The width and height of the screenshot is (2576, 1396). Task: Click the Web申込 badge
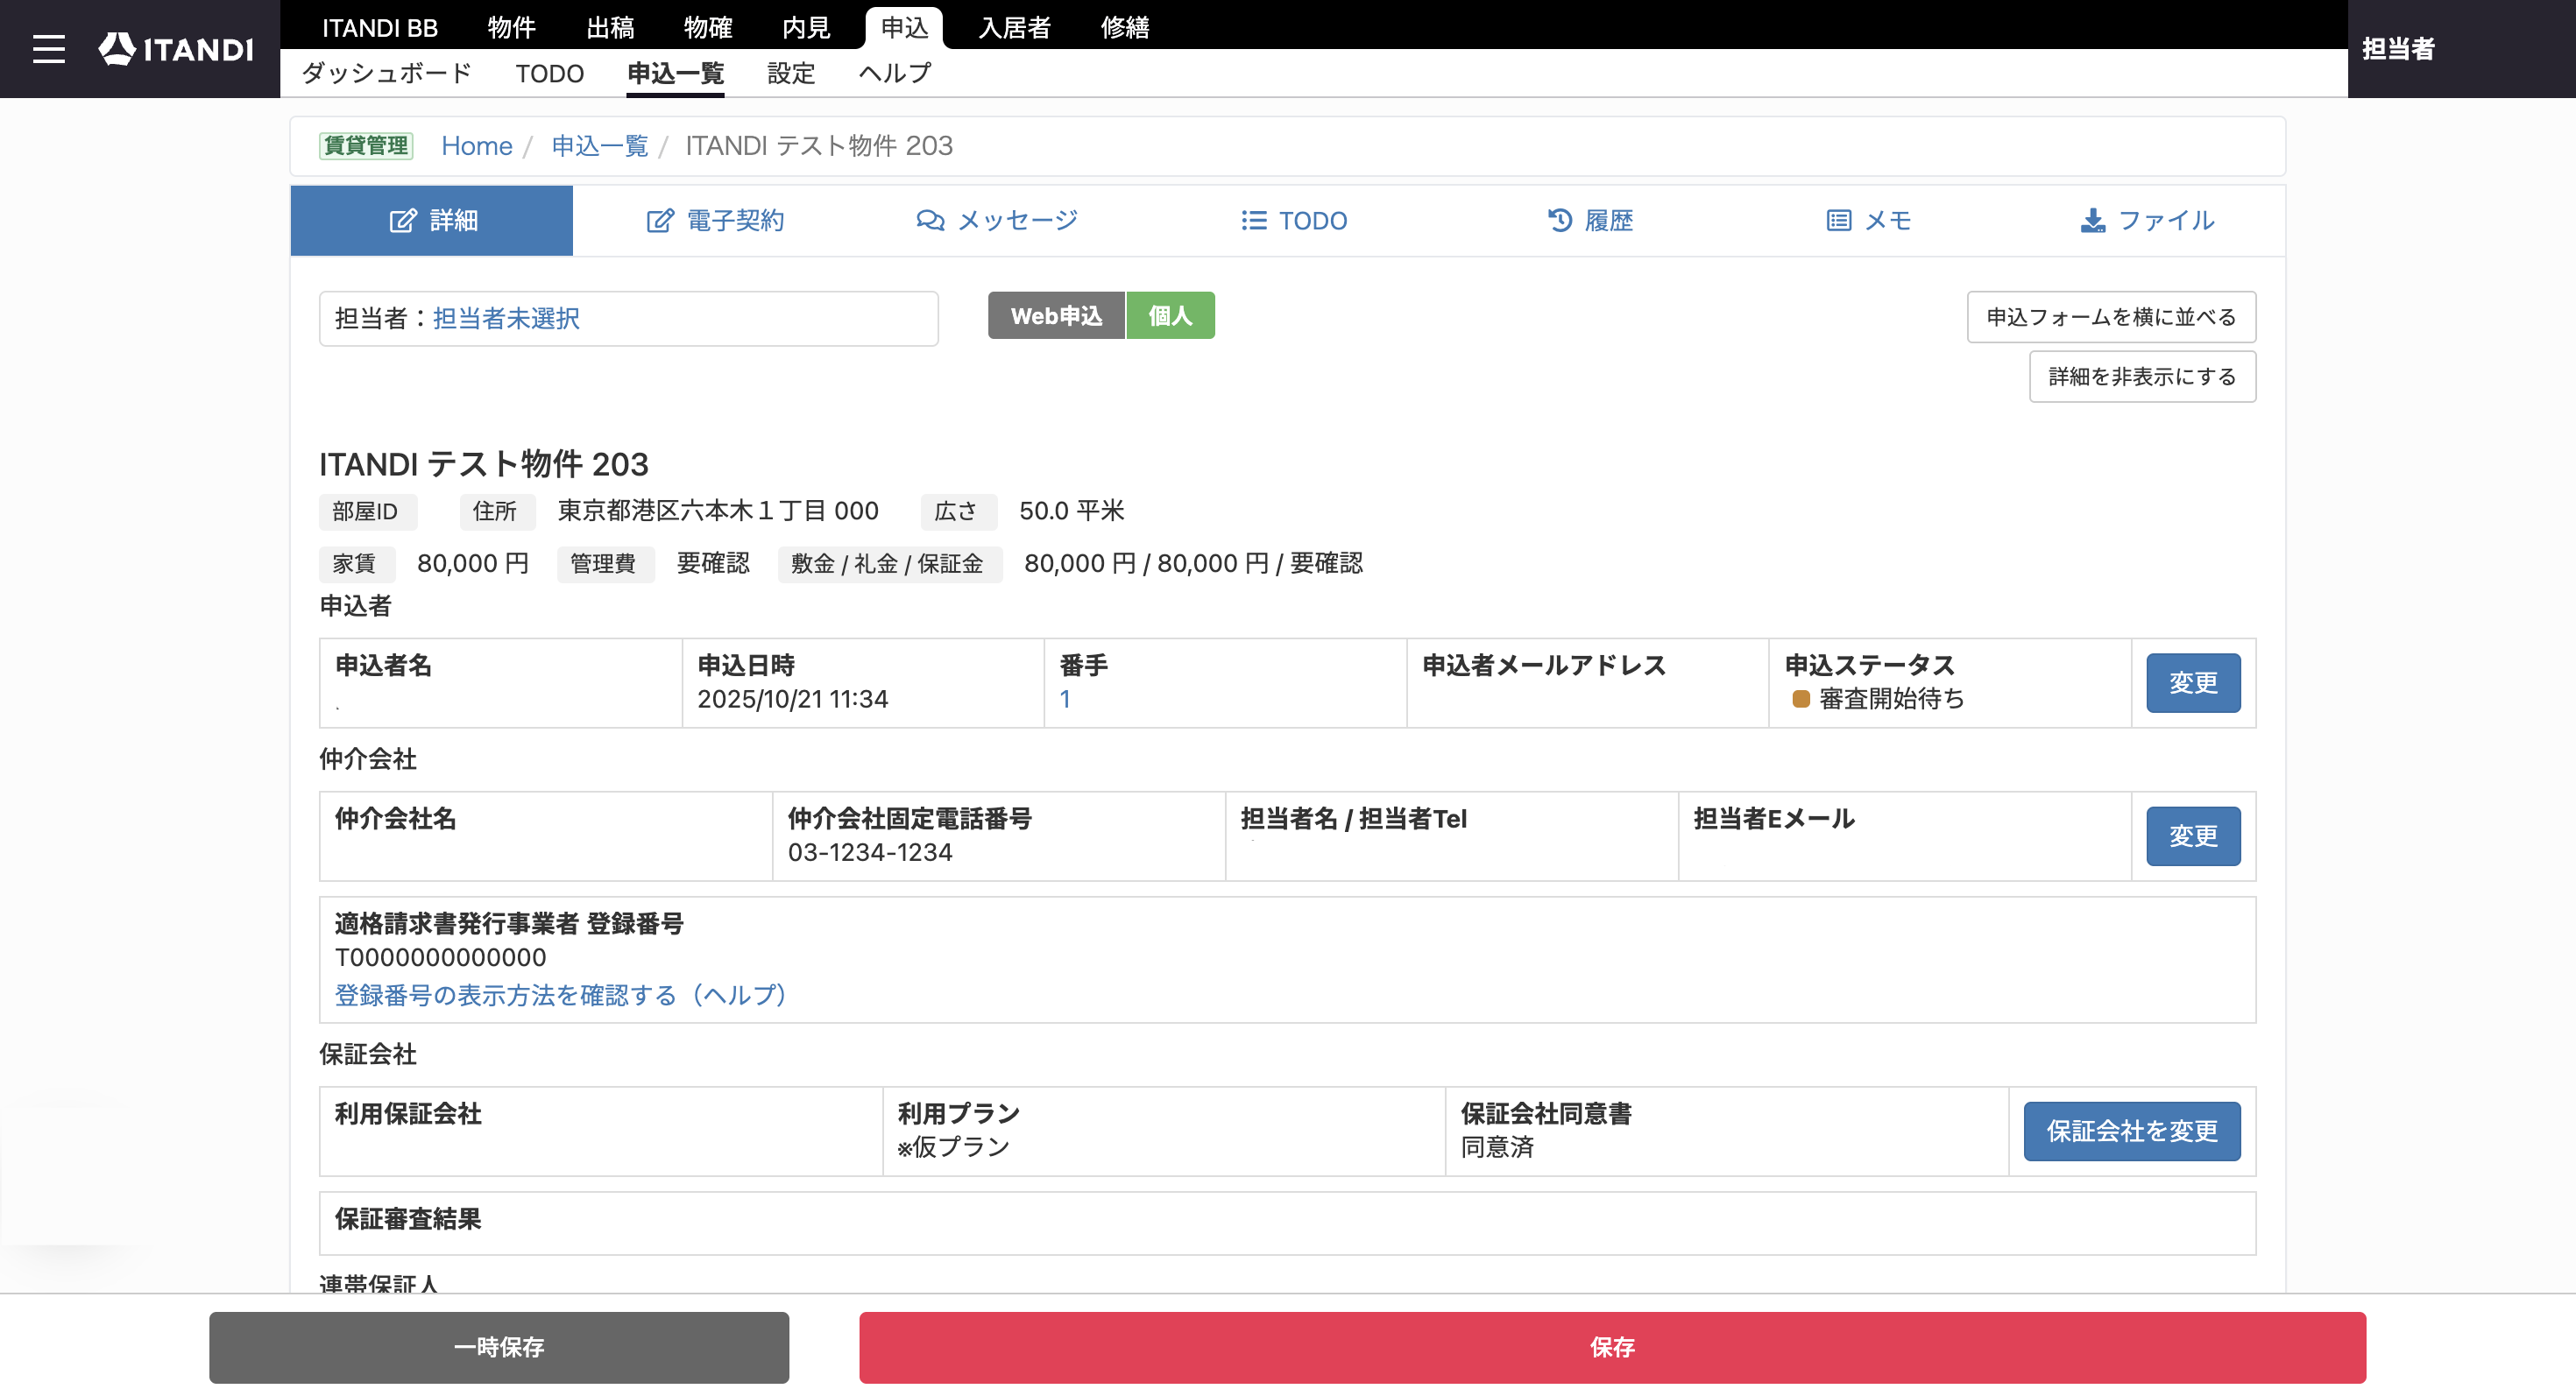point(1056,316)
